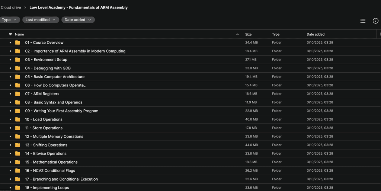Switch to list view icon
The height and width of the screenshot is (191, 381).
point(362,21)
